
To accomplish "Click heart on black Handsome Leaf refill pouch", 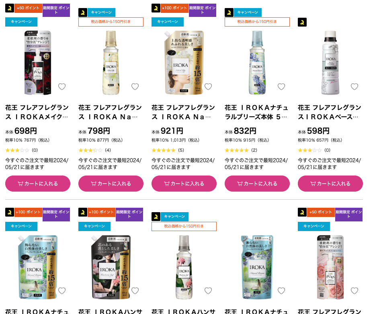I will [135, 291].
